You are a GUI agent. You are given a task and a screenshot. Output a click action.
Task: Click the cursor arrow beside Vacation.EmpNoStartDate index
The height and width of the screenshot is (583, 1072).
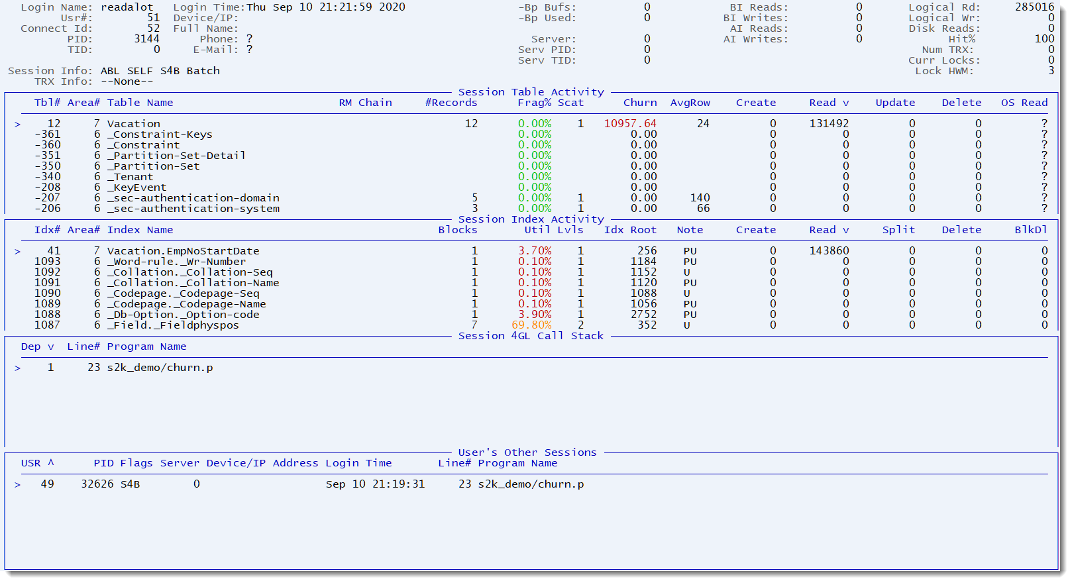pyautogui.click(x=17, y=252)
